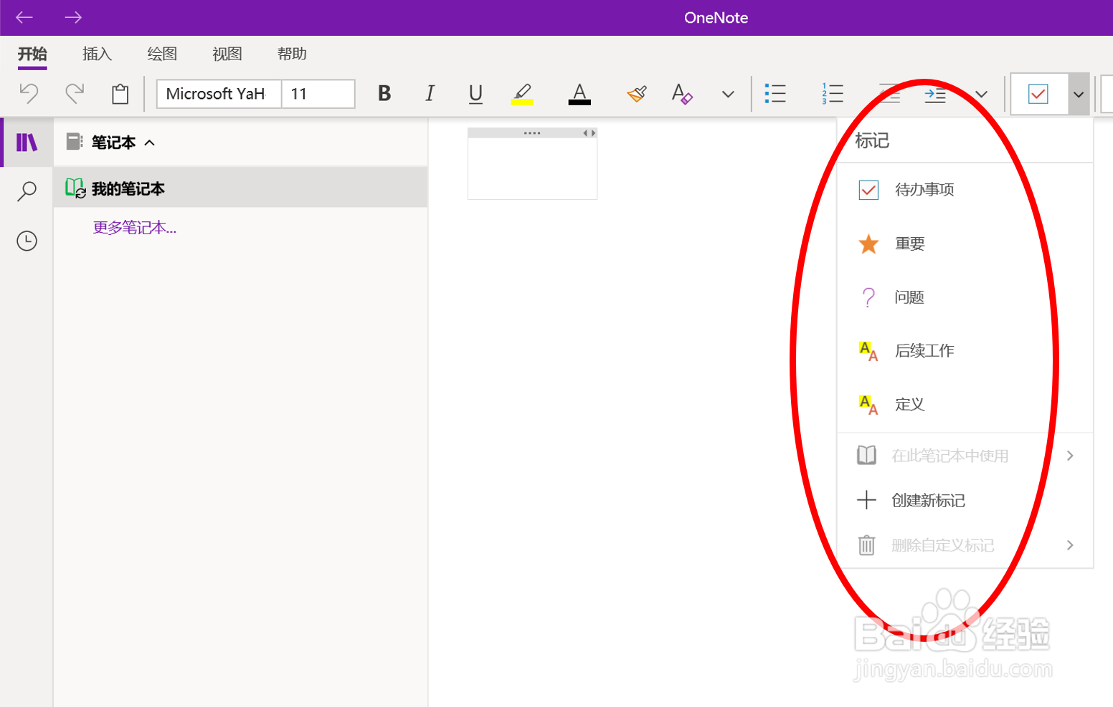
Task: Select 我的笔记本 notebook
Action: point(240,188)
